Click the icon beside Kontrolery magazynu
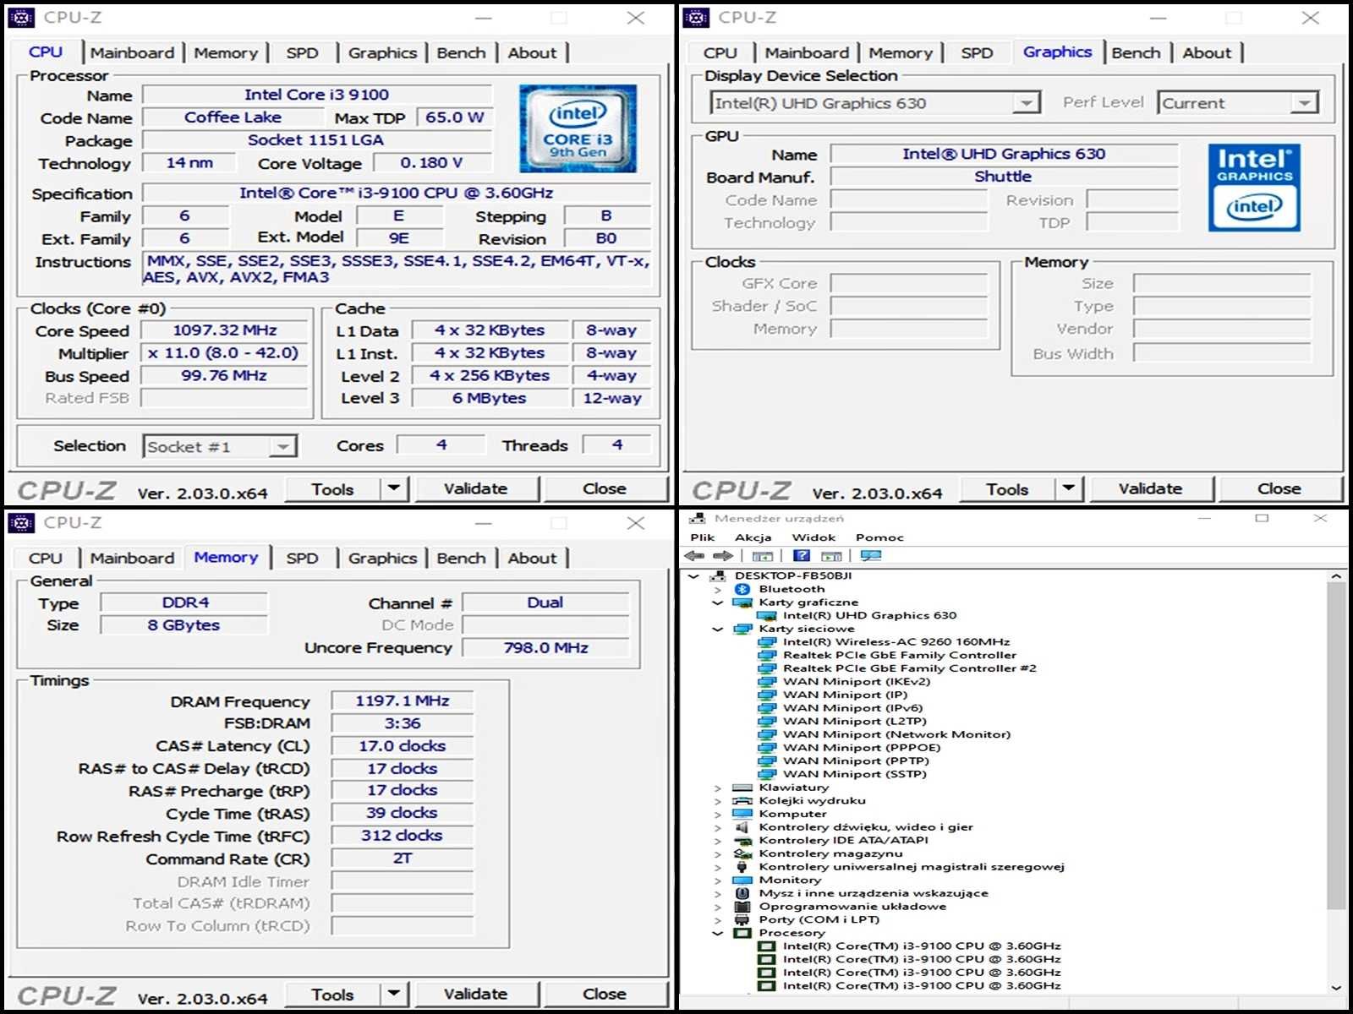1353x1014 pixels. pos(742,853)
